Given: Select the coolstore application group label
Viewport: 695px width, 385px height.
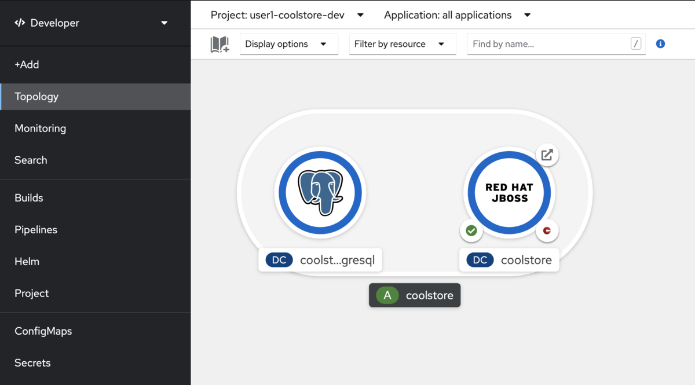Looking at the screenshot, I should [x=415, y=295].
